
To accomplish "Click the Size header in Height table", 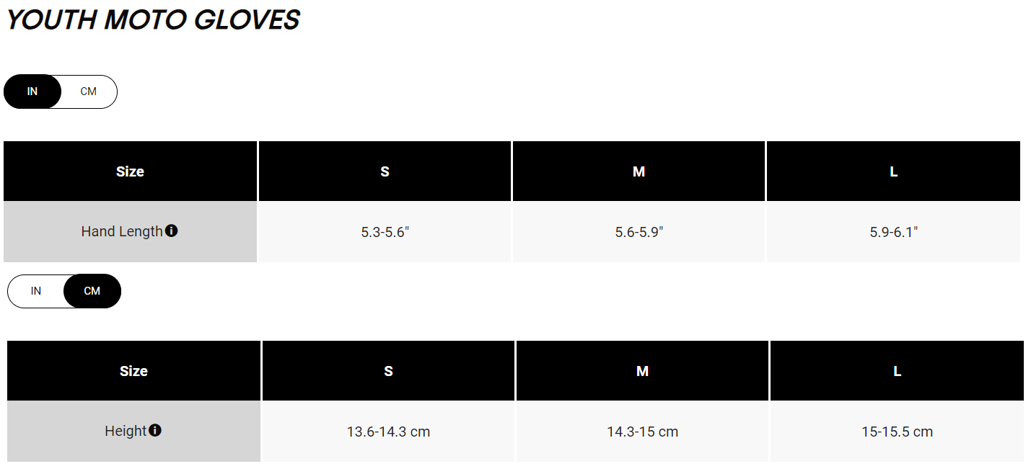I will (133, 371).
